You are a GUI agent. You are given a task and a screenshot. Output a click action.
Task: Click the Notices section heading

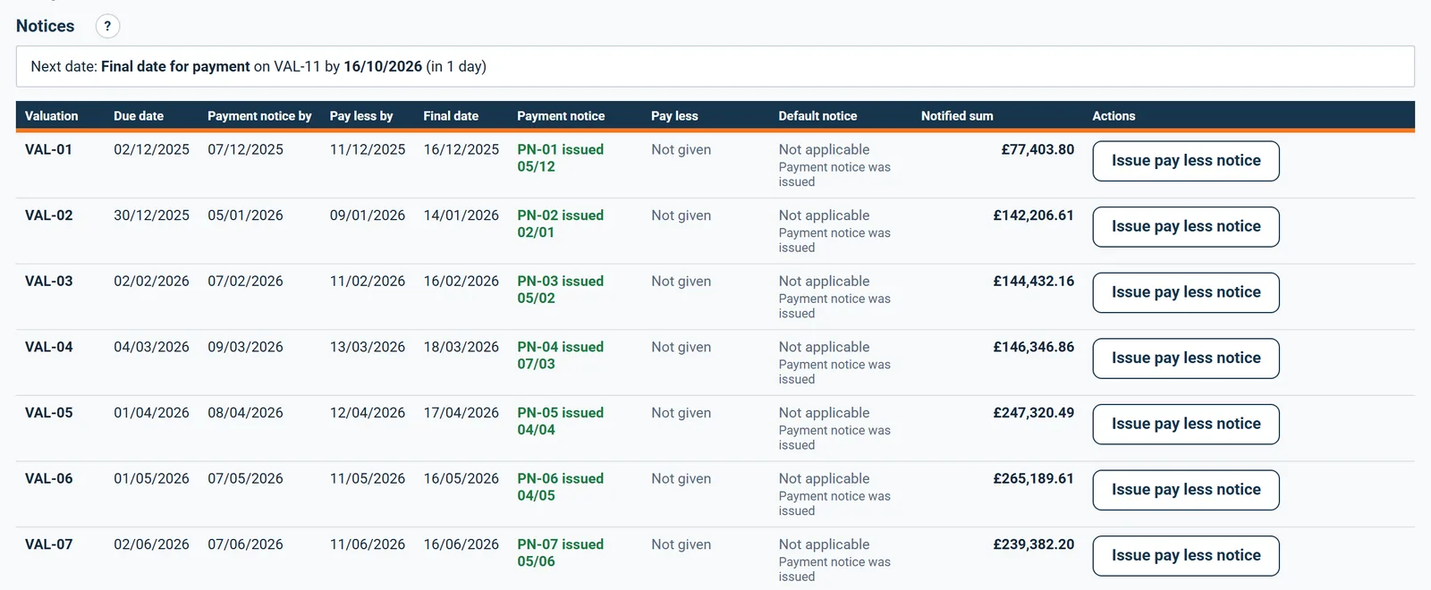(46, 26)
